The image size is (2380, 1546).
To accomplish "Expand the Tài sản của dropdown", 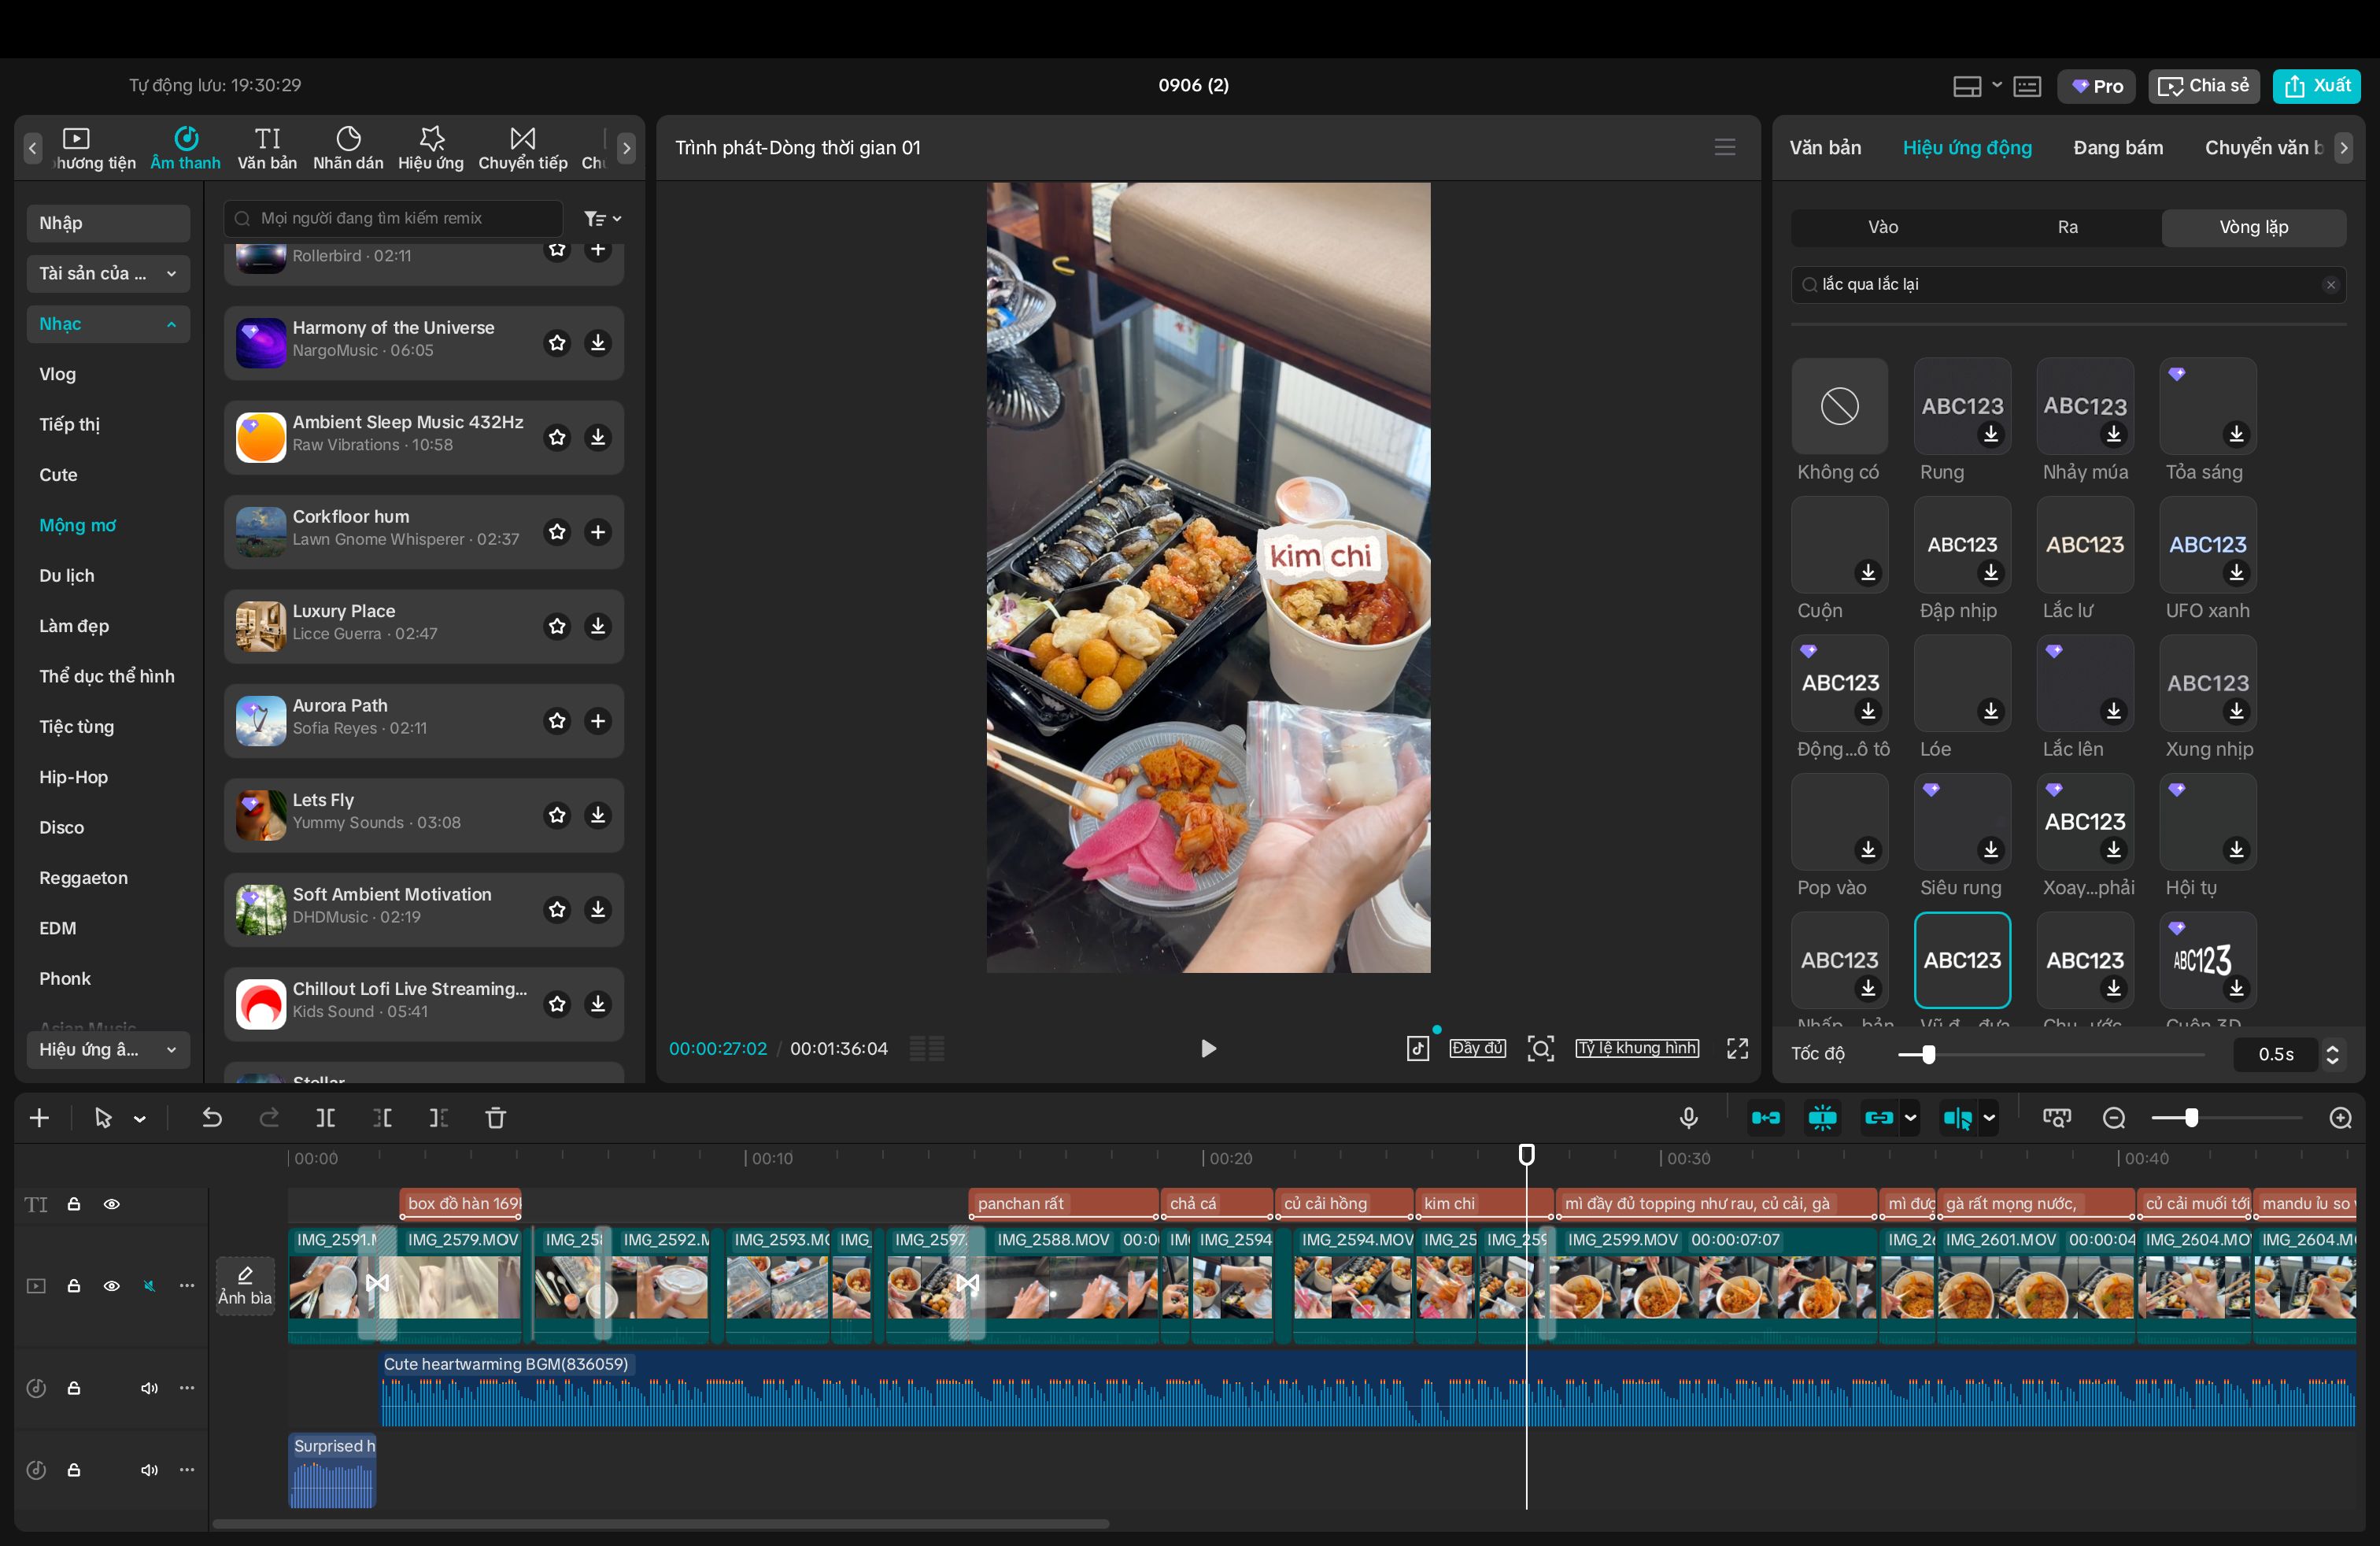I will click(x=108, y=273).
